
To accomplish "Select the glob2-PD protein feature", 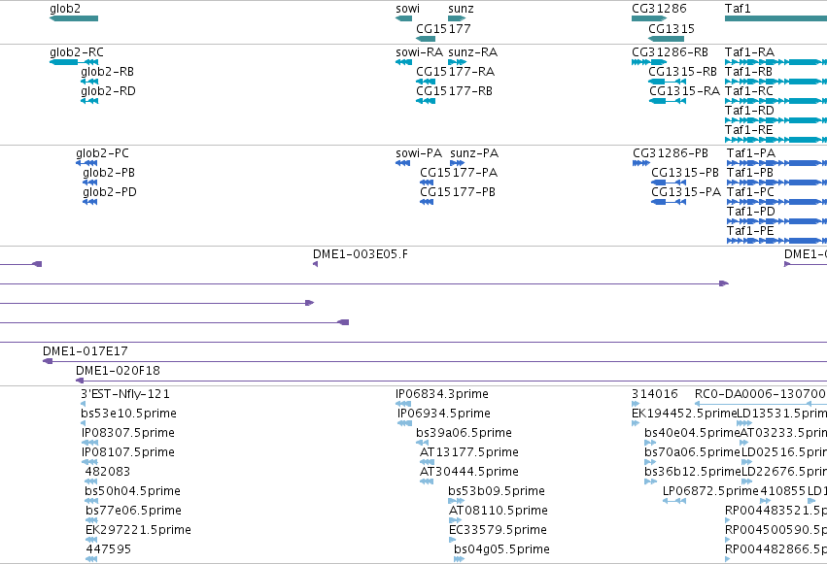I will pos(109,193).
